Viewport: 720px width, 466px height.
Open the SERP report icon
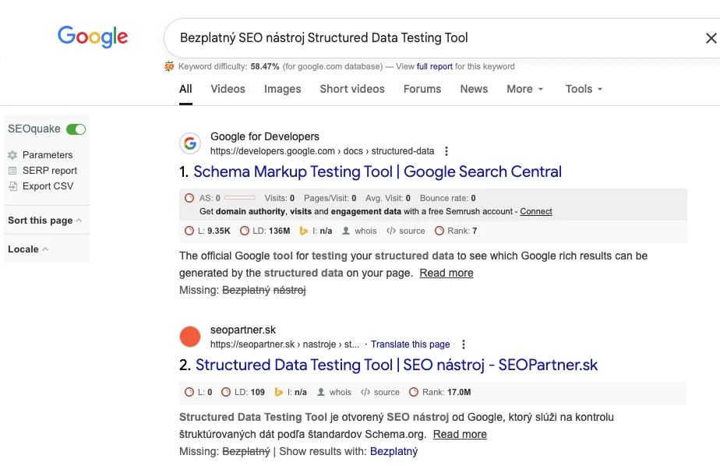[x=12, y=171]
